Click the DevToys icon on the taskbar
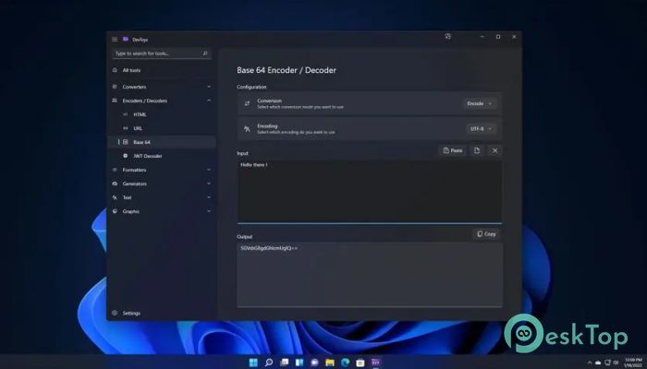The image size is (647, 369). tap(375, 363)
